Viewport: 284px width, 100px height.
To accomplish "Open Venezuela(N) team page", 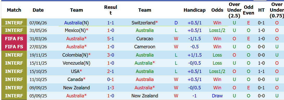I will coord(77,63).
